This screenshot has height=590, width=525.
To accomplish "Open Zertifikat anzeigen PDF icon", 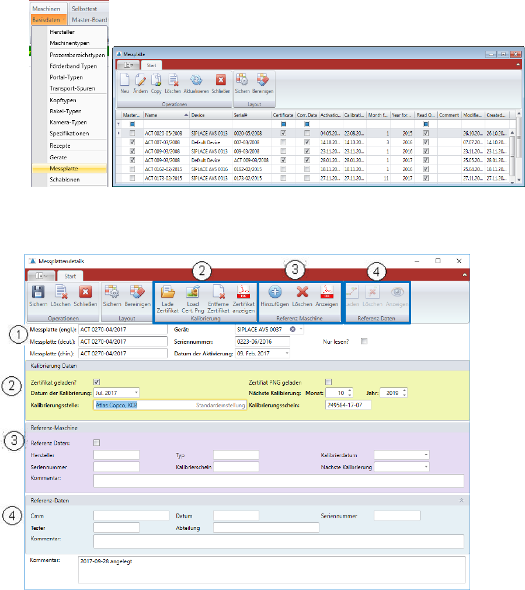I will point(243,294).
